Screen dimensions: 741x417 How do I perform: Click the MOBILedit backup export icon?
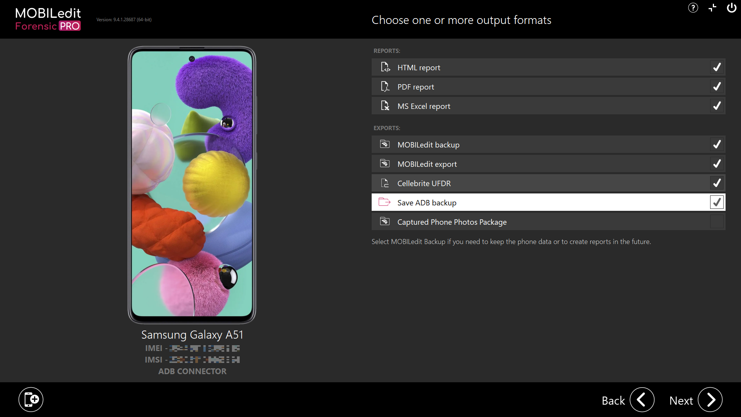pos(384,145)
